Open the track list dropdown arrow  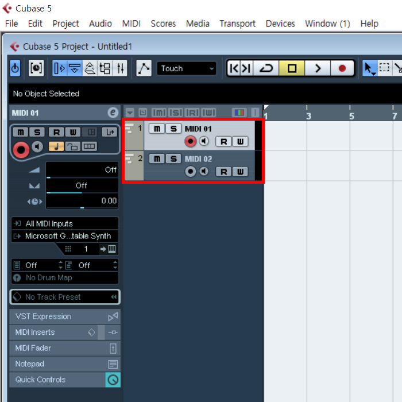pyautogui.click(x=130, y=113)
